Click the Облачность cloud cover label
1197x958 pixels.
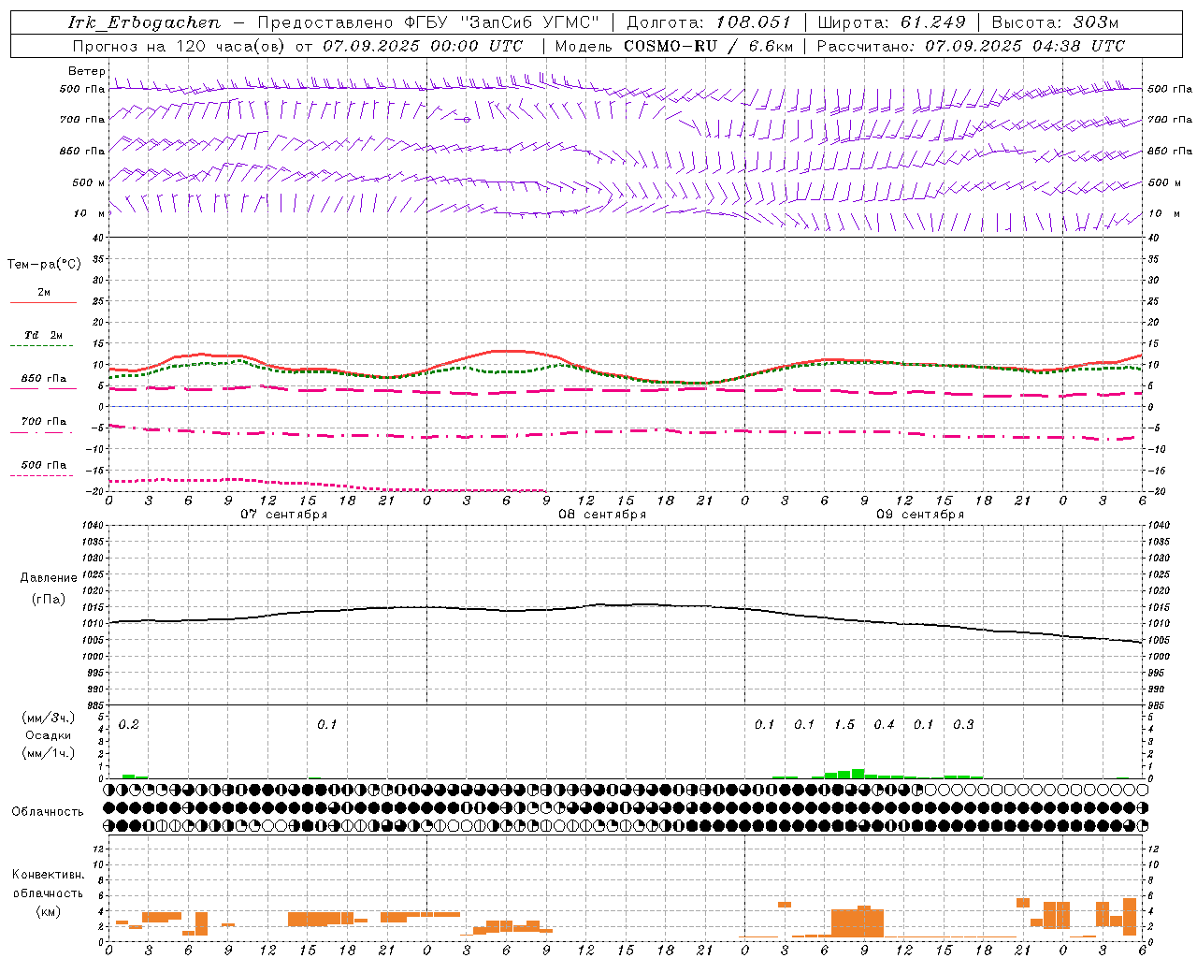click(48, 812)
